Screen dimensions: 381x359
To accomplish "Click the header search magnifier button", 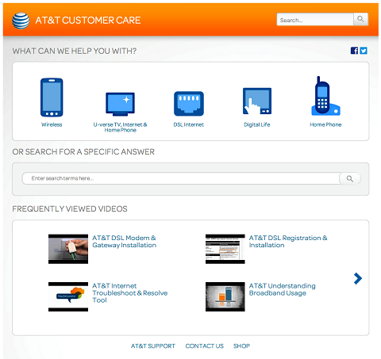I will click(x=360, y=19).
